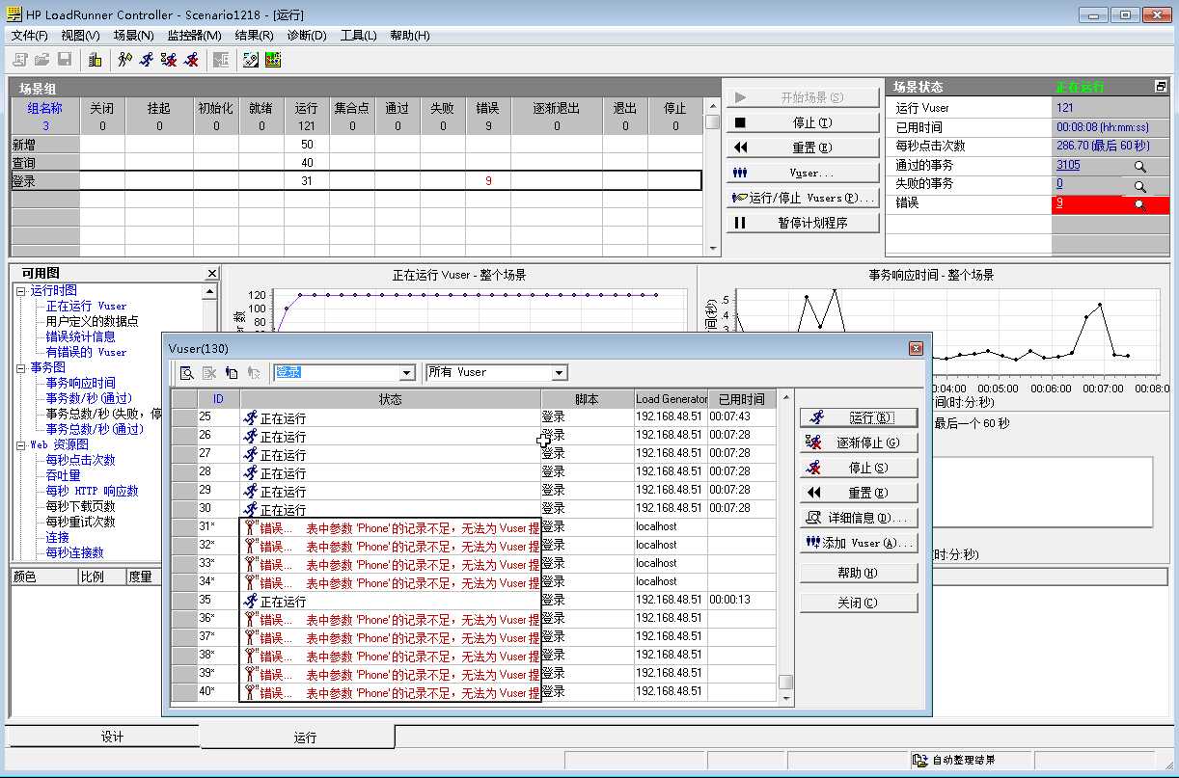
Task: Open the 帮助(H) menu
Action: [x=410, y=36]
